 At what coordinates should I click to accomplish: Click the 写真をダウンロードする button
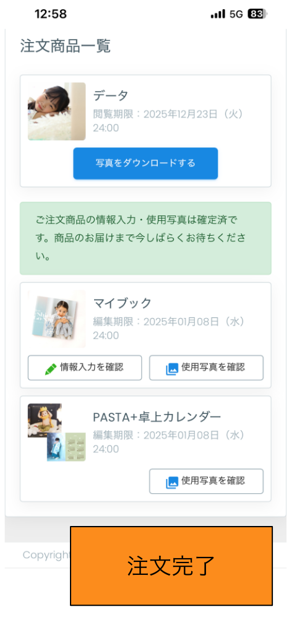[x=145, y=163]
